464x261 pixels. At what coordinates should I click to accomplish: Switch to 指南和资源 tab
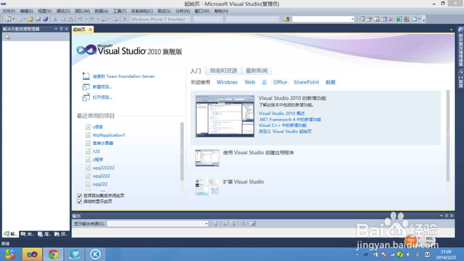pyautogui.click(x=224, y=71)
